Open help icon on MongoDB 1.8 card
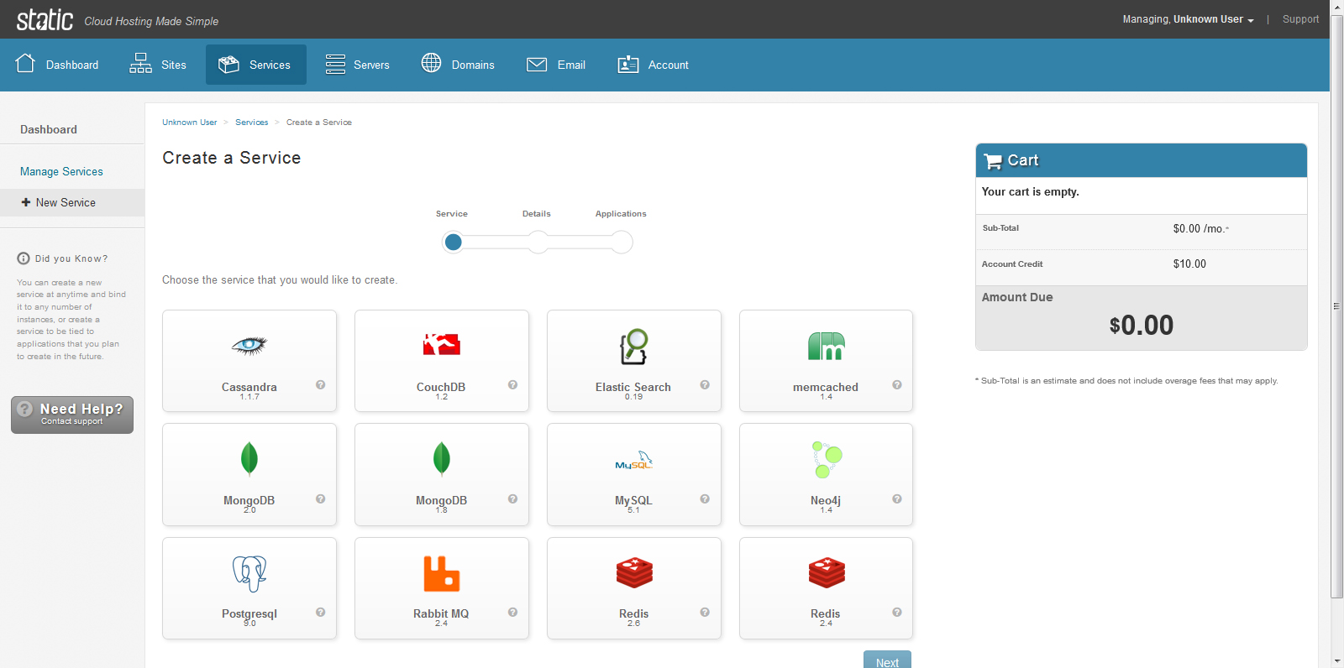1344x668 pixels. 512,498
